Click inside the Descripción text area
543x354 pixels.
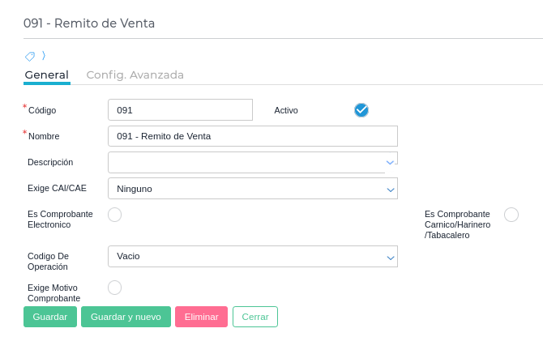[243, 162]
